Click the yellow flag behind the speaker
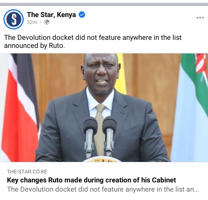This screenshot has width=208, height=200. coord(121,74)
